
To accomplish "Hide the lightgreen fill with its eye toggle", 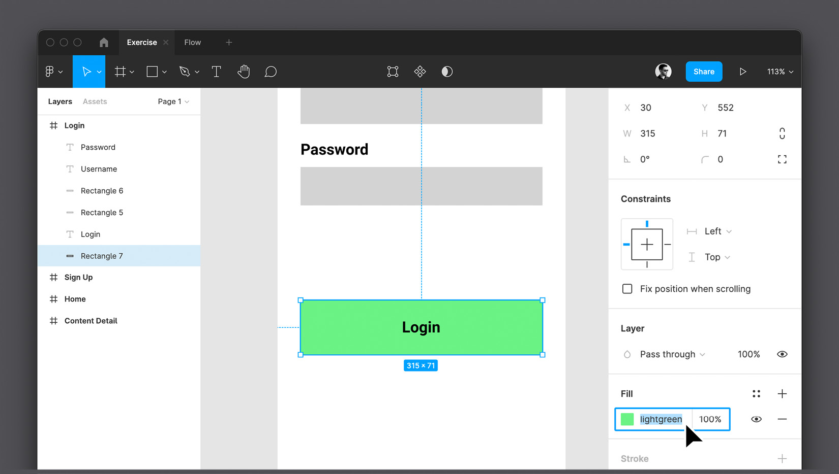I will [756, 419].
